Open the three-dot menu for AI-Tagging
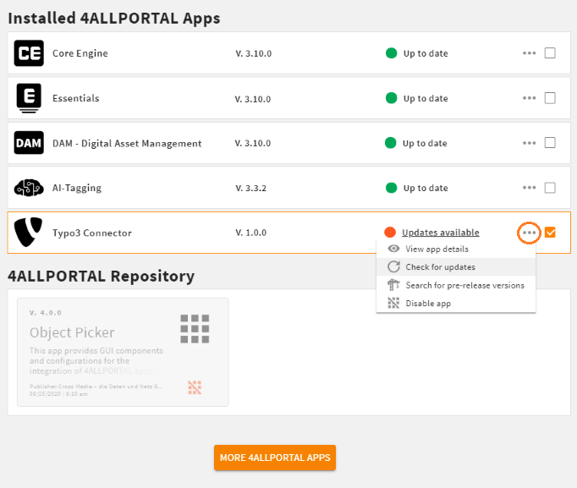The image size is (577, 488). pos(529,188)
